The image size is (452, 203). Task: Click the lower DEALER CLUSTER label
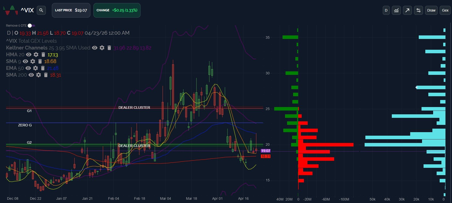pos(134,146)
